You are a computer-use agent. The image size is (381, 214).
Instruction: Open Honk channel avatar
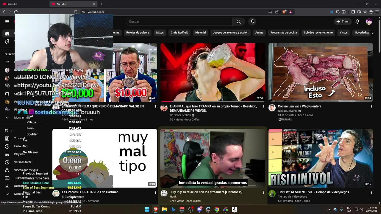(164, 194)
